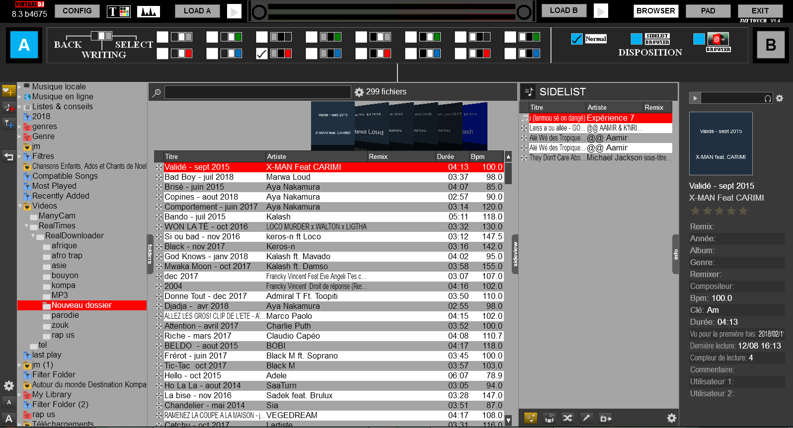Click the EXIT button
This screenshot has height=428, width=793.
click(760, 11)
